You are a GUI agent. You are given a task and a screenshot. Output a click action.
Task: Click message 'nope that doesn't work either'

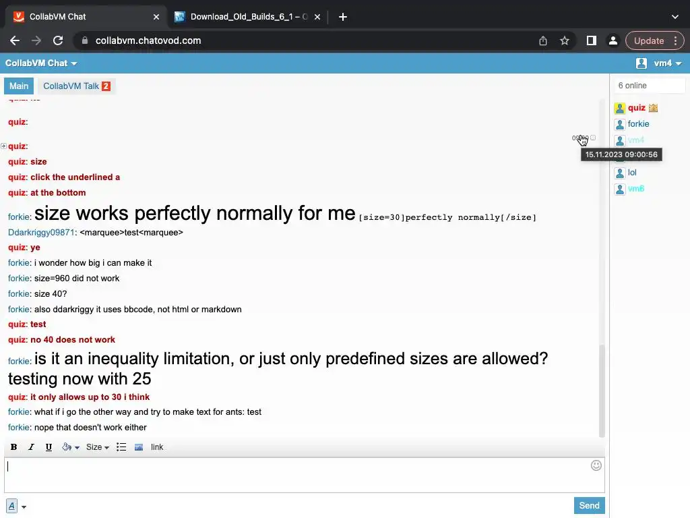coord(90,428)
